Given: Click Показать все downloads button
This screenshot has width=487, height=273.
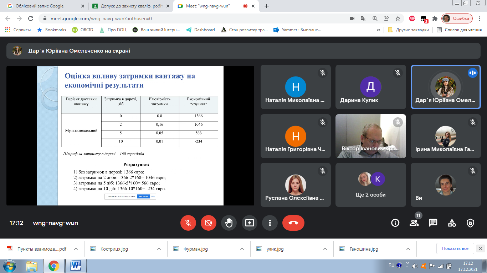Looking at the screenshot, I should click(x=455, y=248).
